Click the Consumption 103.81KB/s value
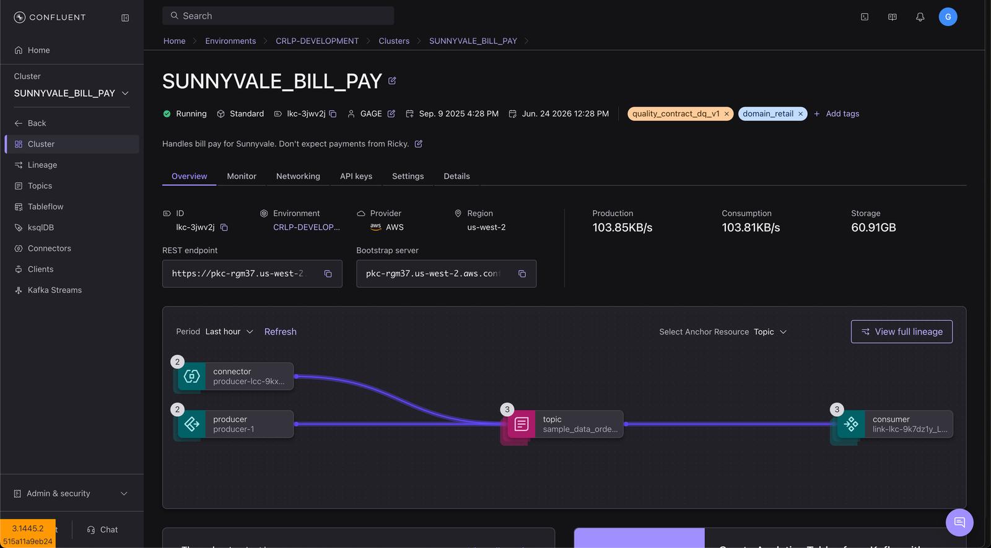 pyautogui.click(x=751, y=228)
